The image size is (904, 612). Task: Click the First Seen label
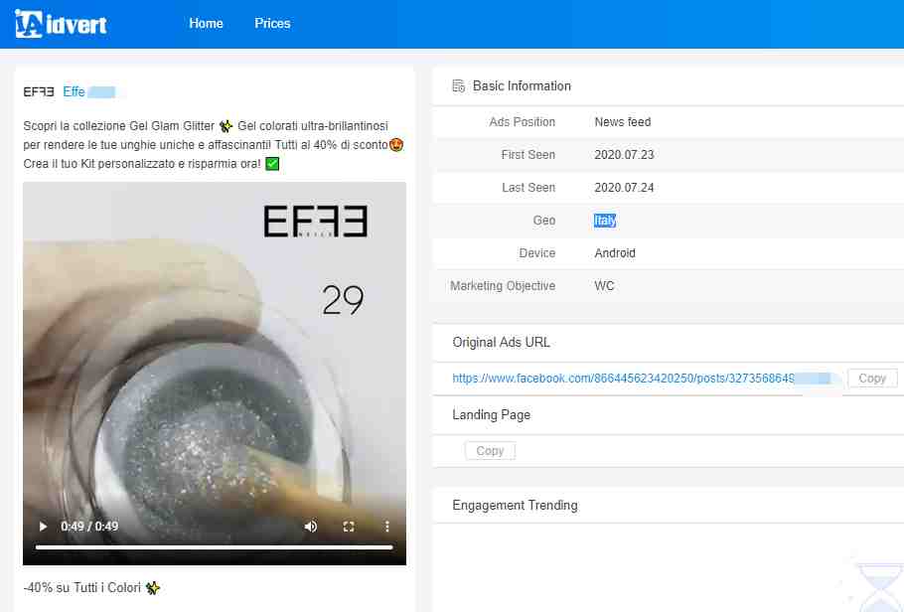pos(528,155)
